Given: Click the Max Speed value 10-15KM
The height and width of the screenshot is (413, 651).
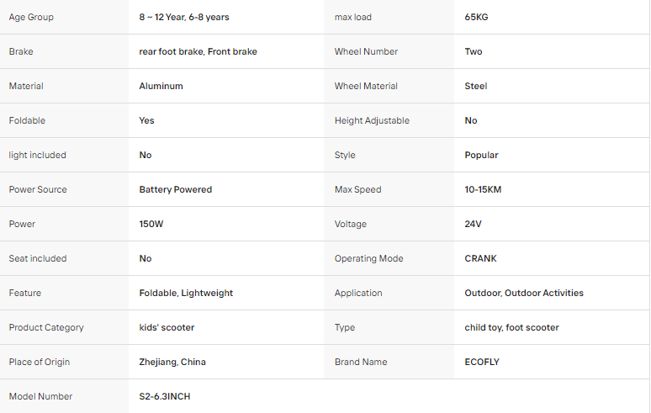Looking at the screenshot, I should pyautogui.click(x=483, y=189).
